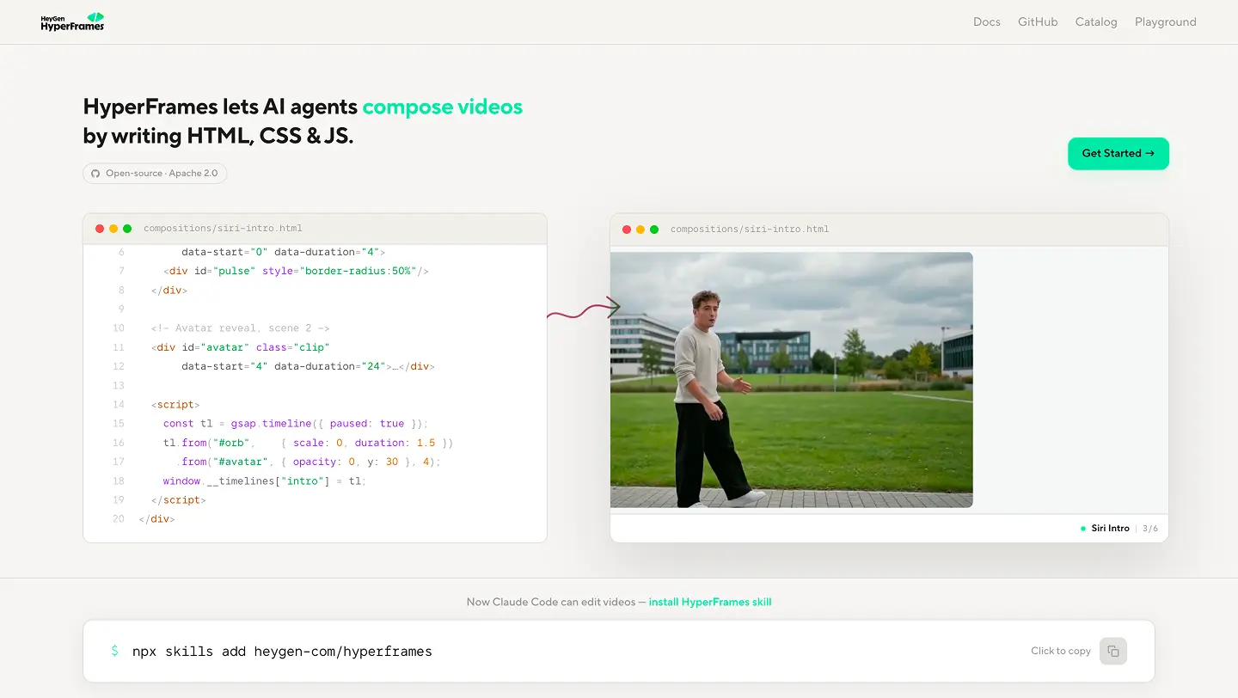Click the by writing HTML, CSS & JS headline
The width and height of the screenshot is (1238, 698).
click(x=218, y=136)
